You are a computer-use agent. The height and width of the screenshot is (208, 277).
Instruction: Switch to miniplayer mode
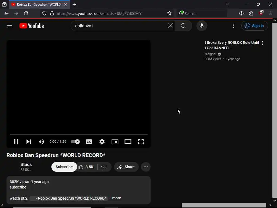[x=115, y=141]
